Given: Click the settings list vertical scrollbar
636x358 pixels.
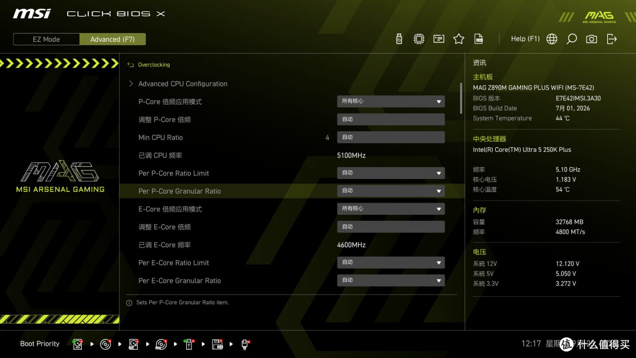Looking at the screenshot, I should (x=461, y=98).
